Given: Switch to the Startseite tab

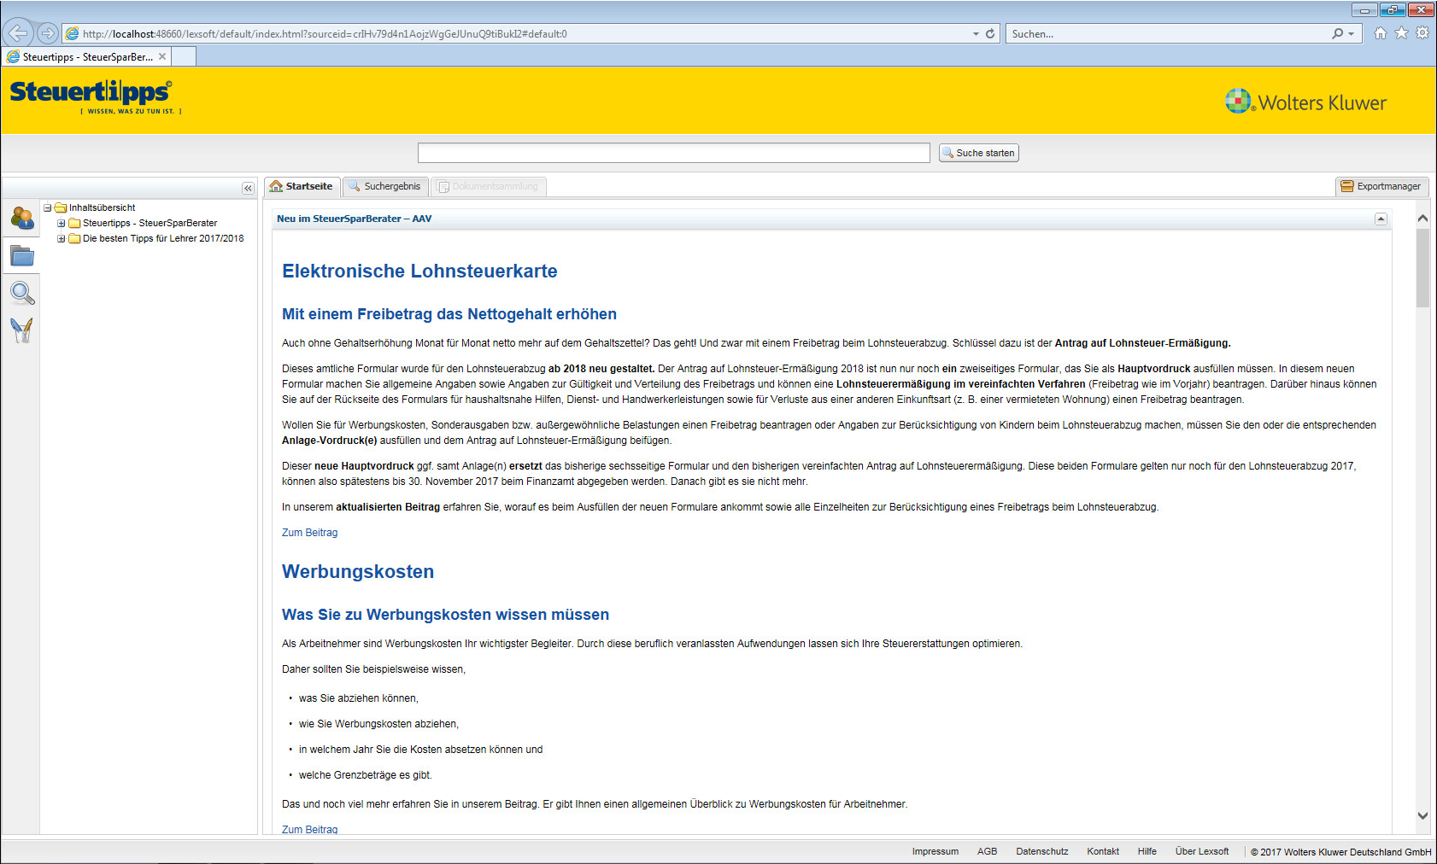Looking at the screenshot, I should [302, 186].
